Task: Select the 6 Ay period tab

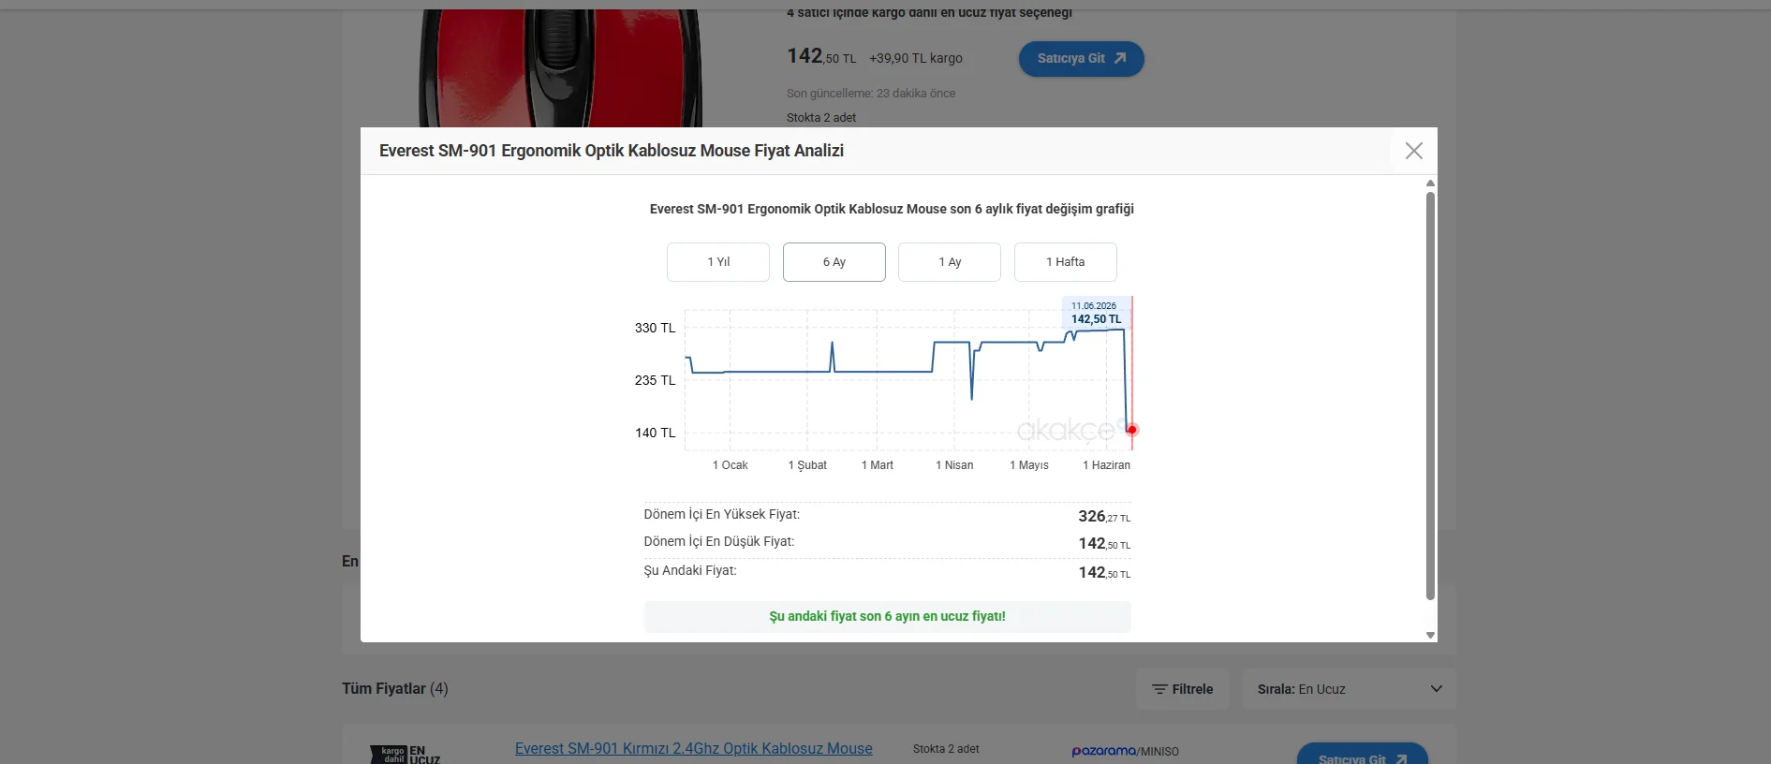Action: click(x=834, y=262)
